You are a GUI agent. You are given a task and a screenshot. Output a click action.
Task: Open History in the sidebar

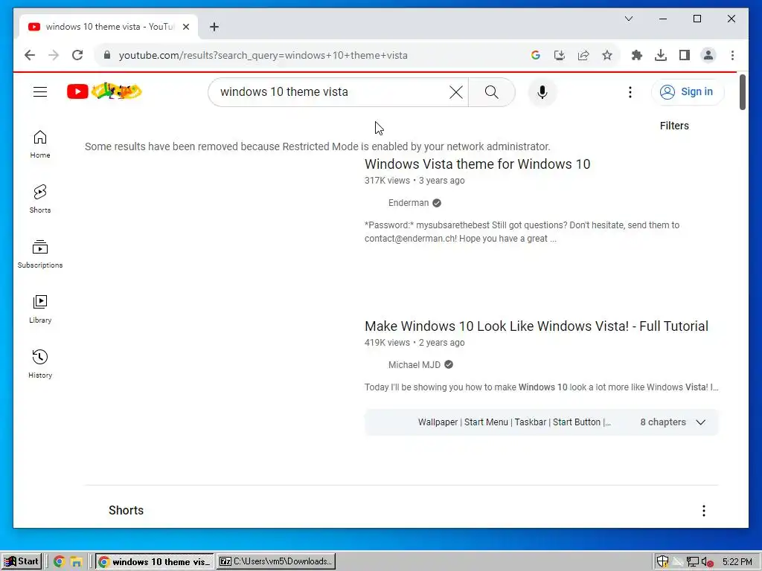40,364
